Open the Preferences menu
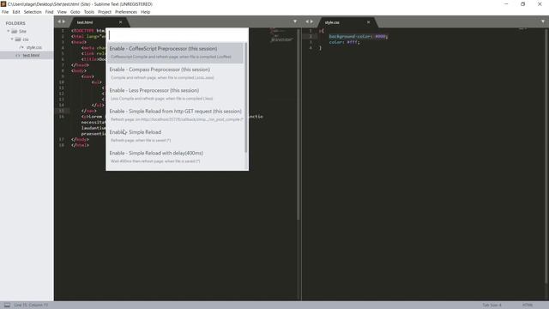This screenshot has height=309, width=549. pos(126,12)
